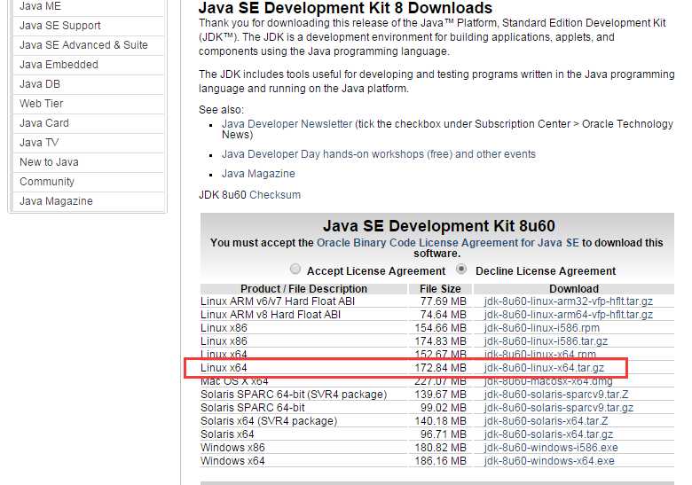Download jdk-8u60-solaris-x64.tar.gz
Screen dimensions: 692x485
point(548,434)
